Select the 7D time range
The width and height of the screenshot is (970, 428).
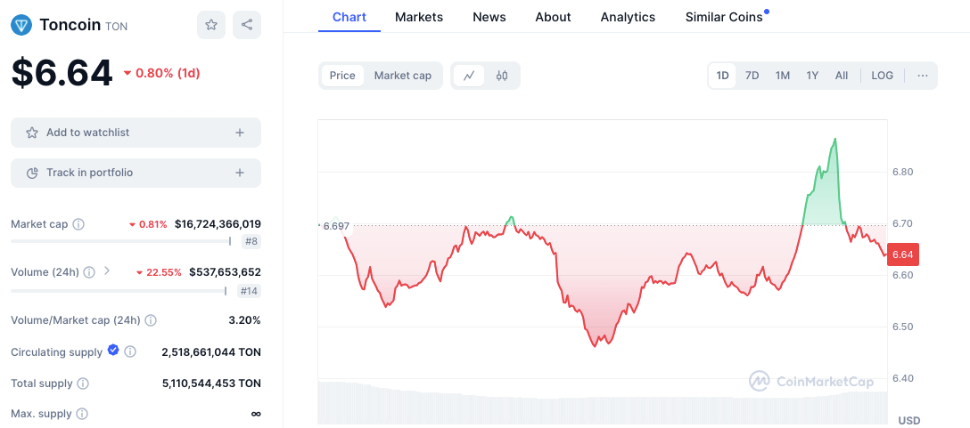(x=752, y=76)
